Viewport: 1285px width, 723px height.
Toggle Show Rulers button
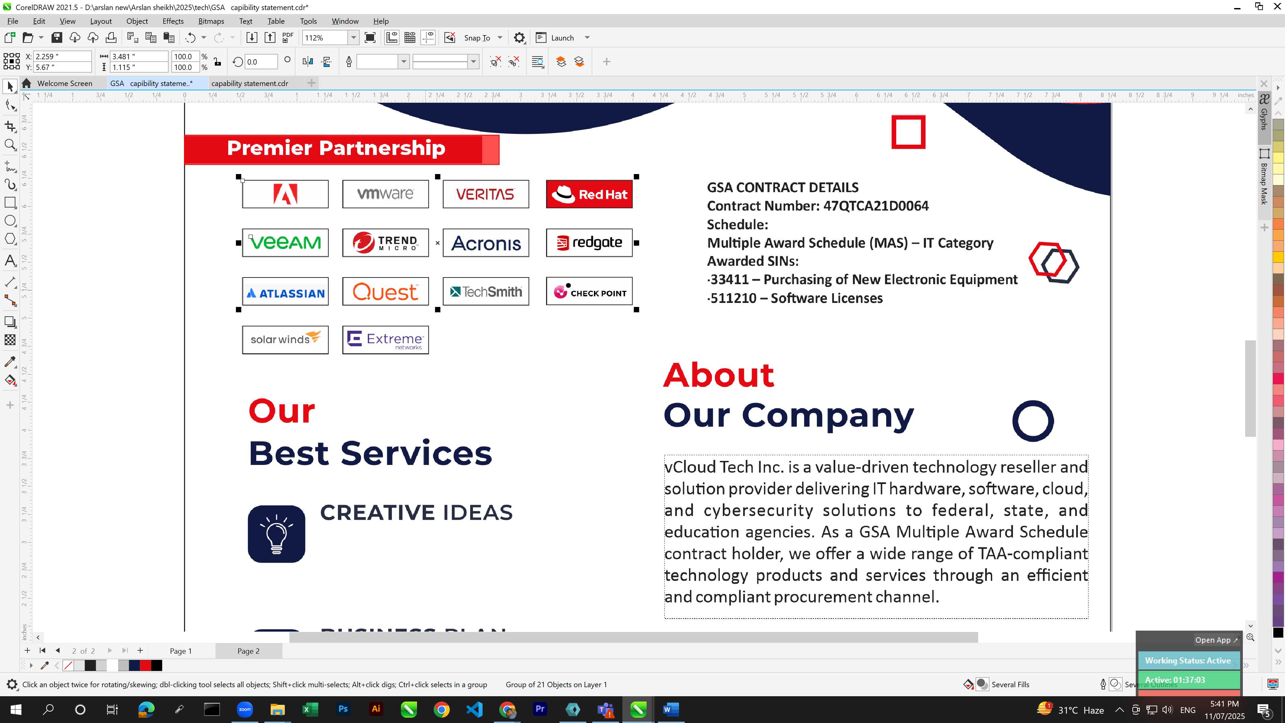click(392, 37)
